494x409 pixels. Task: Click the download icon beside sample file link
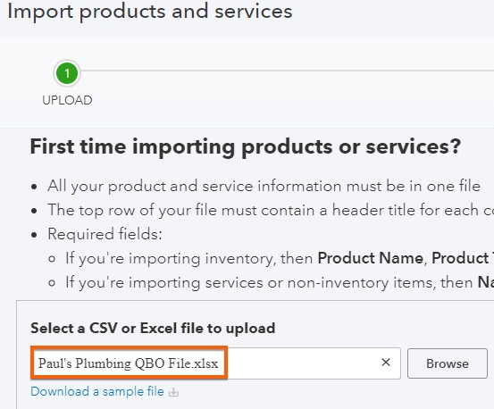click(173, 392)
